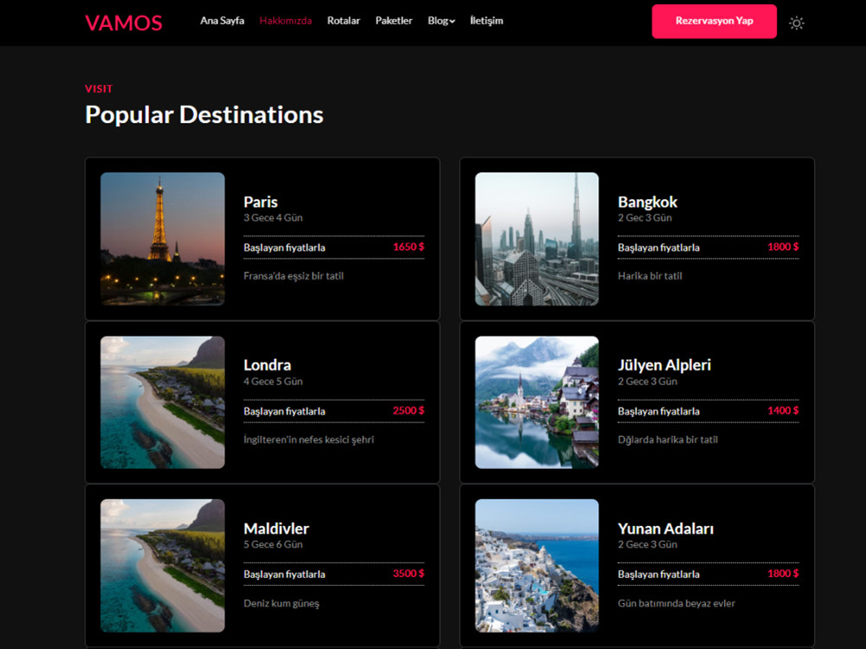Click the text '4 Gece 5 Gün'
The width and height of the screenshot is (866, 649).
274,381
